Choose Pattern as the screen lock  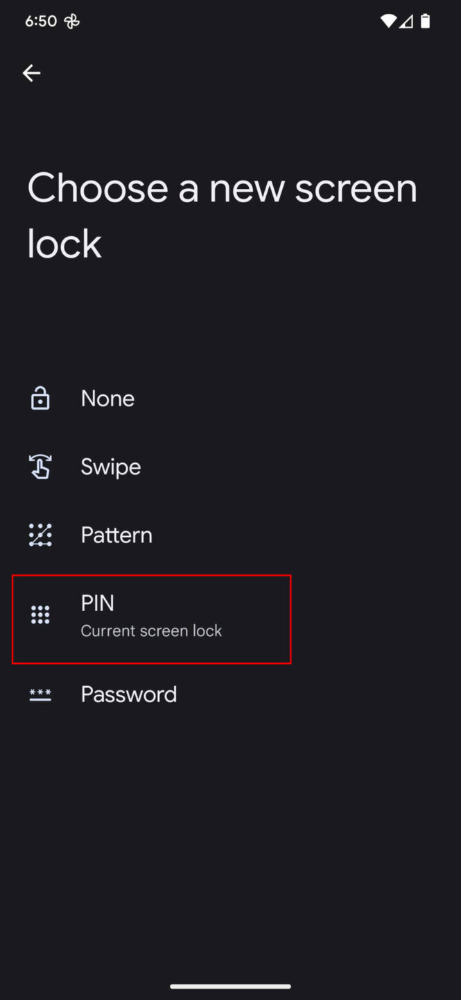(x=116, y=535)
